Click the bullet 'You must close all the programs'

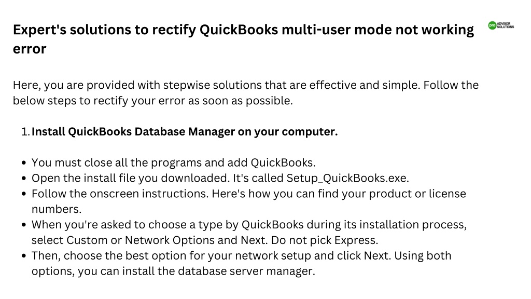coord(173,162)
